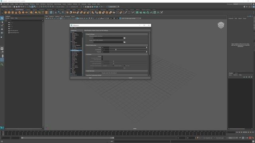Screen dimensions: 255x143
Task: Open the frame rate fps dropdown
Action: click(233, 138)
